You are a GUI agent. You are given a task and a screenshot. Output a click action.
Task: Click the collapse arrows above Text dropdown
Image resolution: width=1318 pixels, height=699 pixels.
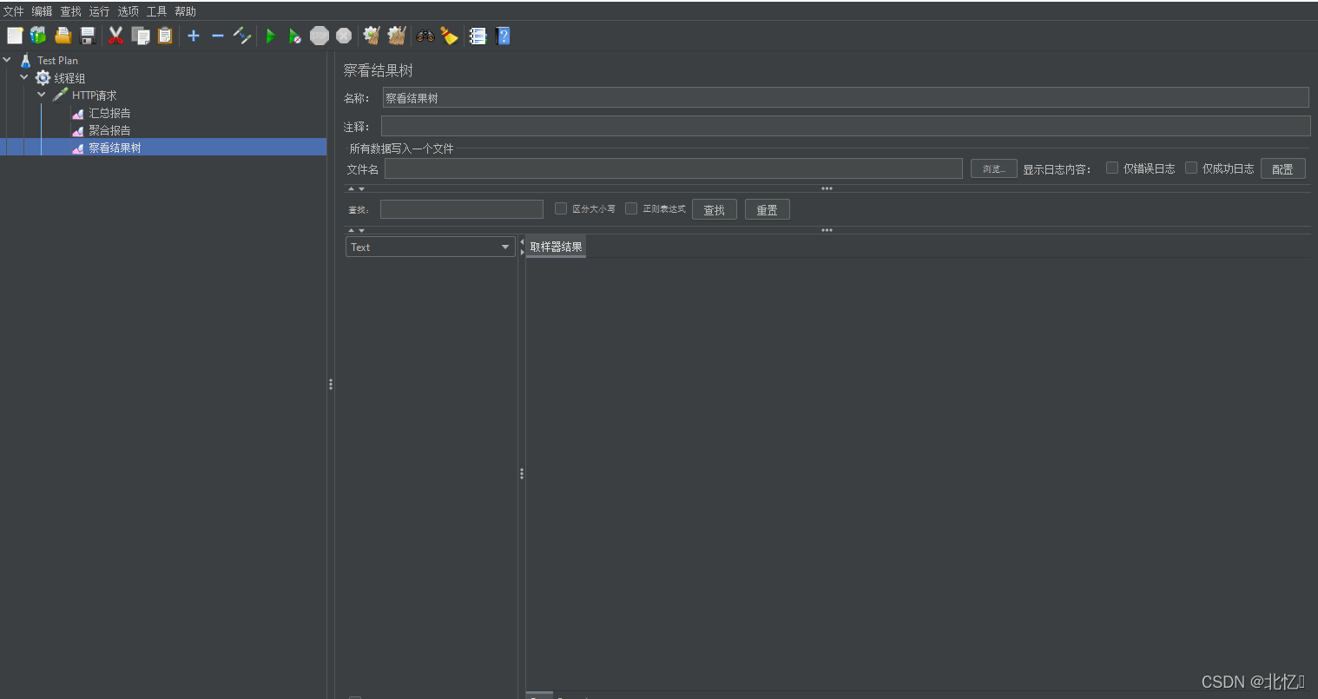click(x=356, y=230)
